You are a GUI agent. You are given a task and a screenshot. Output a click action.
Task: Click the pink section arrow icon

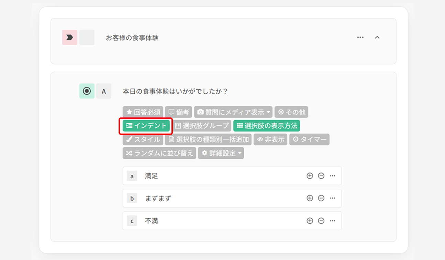pos(70,37)
